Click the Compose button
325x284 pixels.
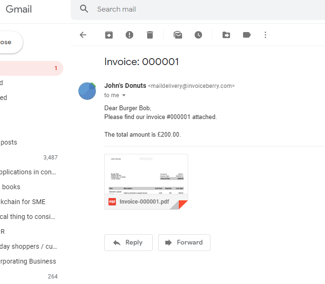point(10,42)
